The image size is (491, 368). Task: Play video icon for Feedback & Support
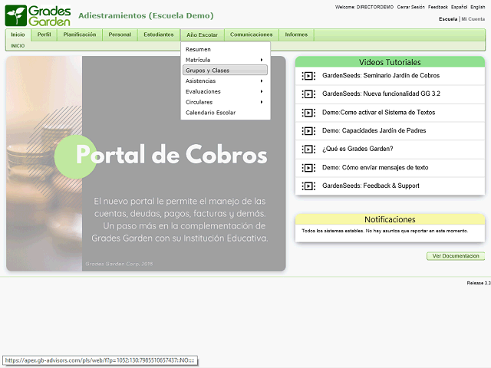pos(308,186)
